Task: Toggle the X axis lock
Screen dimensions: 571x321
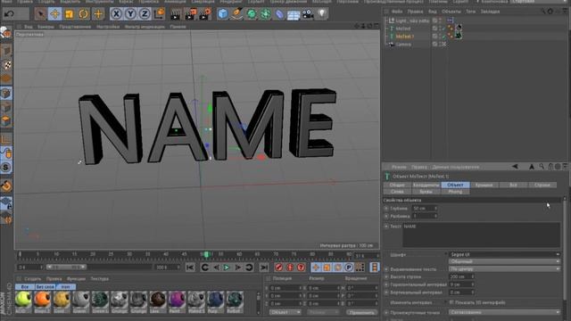Action: point(116,14)
